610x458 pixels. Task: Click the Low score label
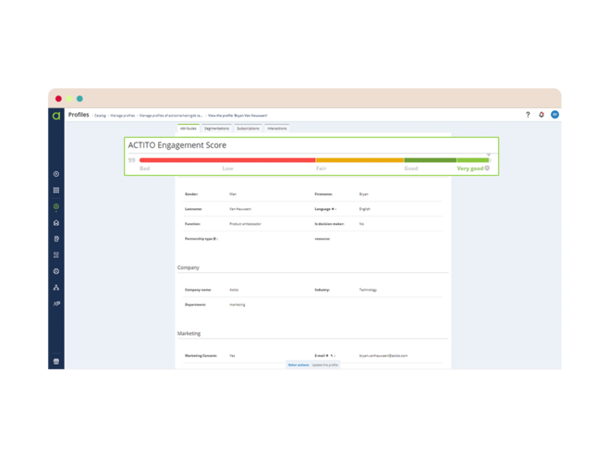tap(228, 168)
